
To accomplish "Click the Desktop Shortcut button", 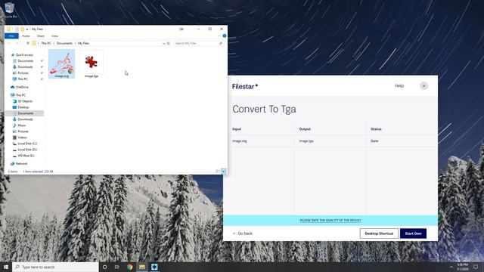I will [379, 233].
